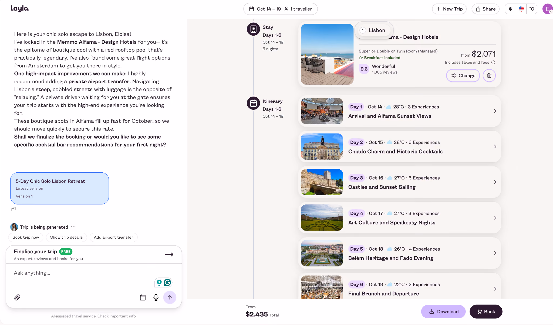Expand Day 1 Arrival and Alfama Sunset Views

point(400,111)
